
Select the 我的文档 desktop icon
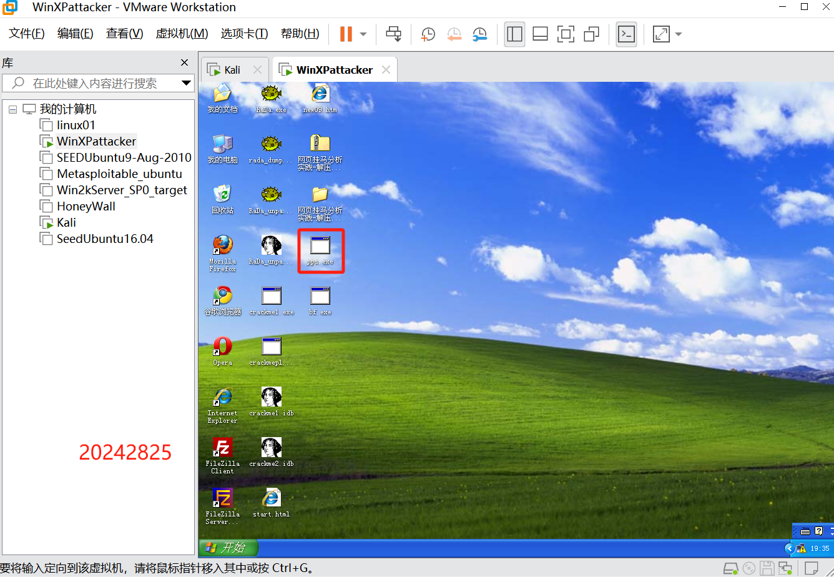coord(222,99)
